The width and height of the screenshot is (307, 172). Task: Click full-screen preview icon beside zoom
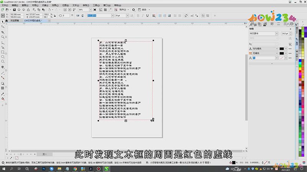(x=95, y=10)
